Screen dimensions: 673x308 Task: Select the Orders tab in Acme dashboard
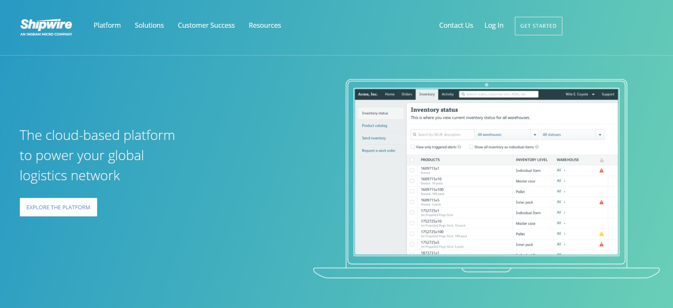click(407, 94)
